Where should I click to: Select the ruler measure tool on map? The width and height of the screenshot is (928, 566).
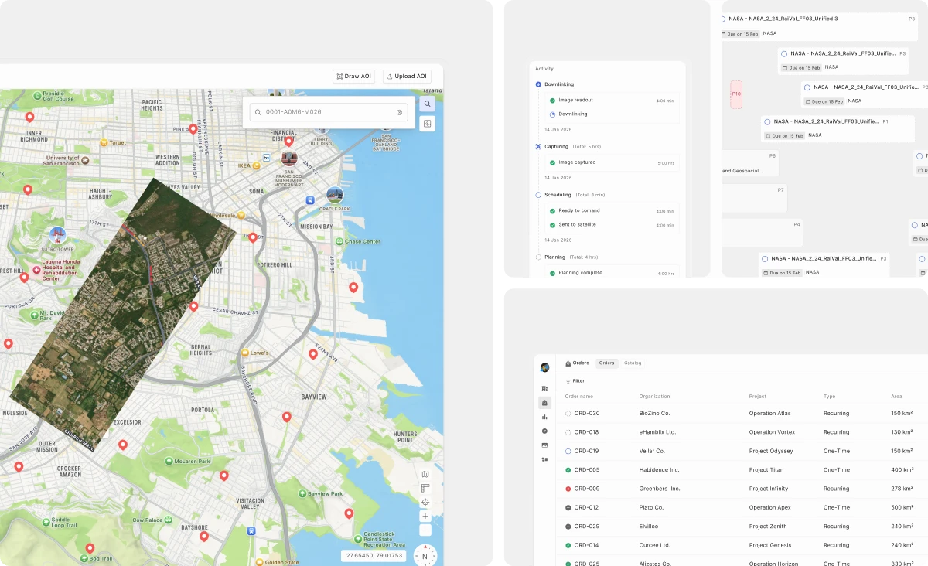tap(425, 488)
